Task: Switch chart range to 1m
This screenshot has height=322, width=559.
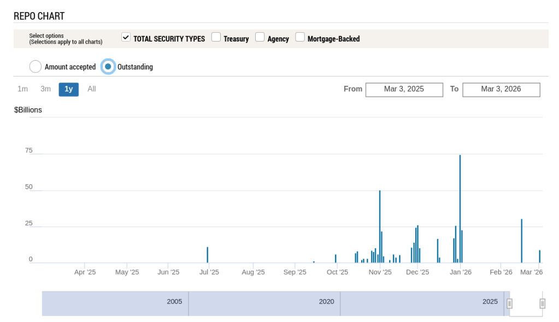Action: click(23, 89)
